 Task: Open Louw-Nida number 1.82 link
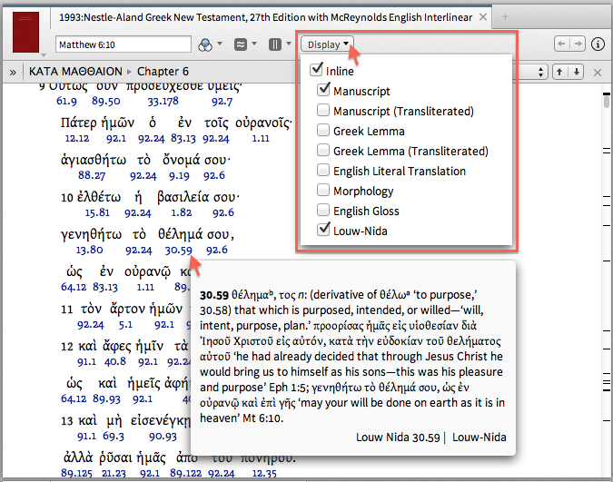pos(182,212)
